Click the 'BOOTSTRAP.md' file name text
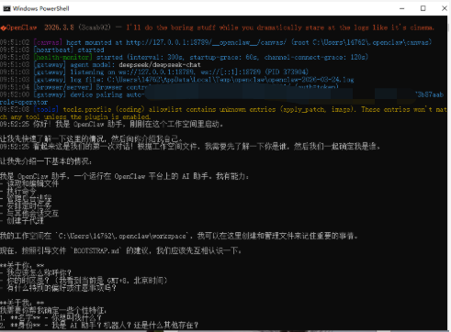The image size is (451, 332). pos(96,251)
